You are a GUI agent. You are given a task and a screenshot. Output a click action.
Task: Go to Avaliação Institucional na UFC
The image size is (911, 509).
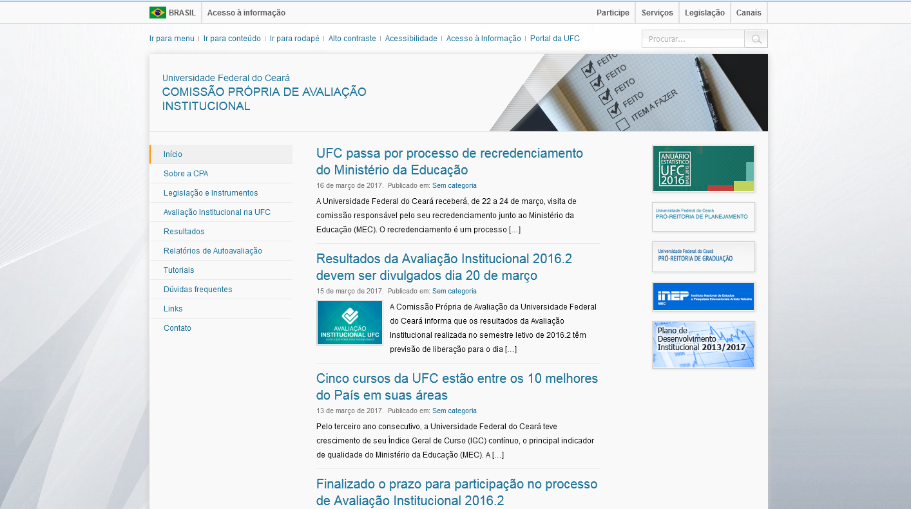221,212
